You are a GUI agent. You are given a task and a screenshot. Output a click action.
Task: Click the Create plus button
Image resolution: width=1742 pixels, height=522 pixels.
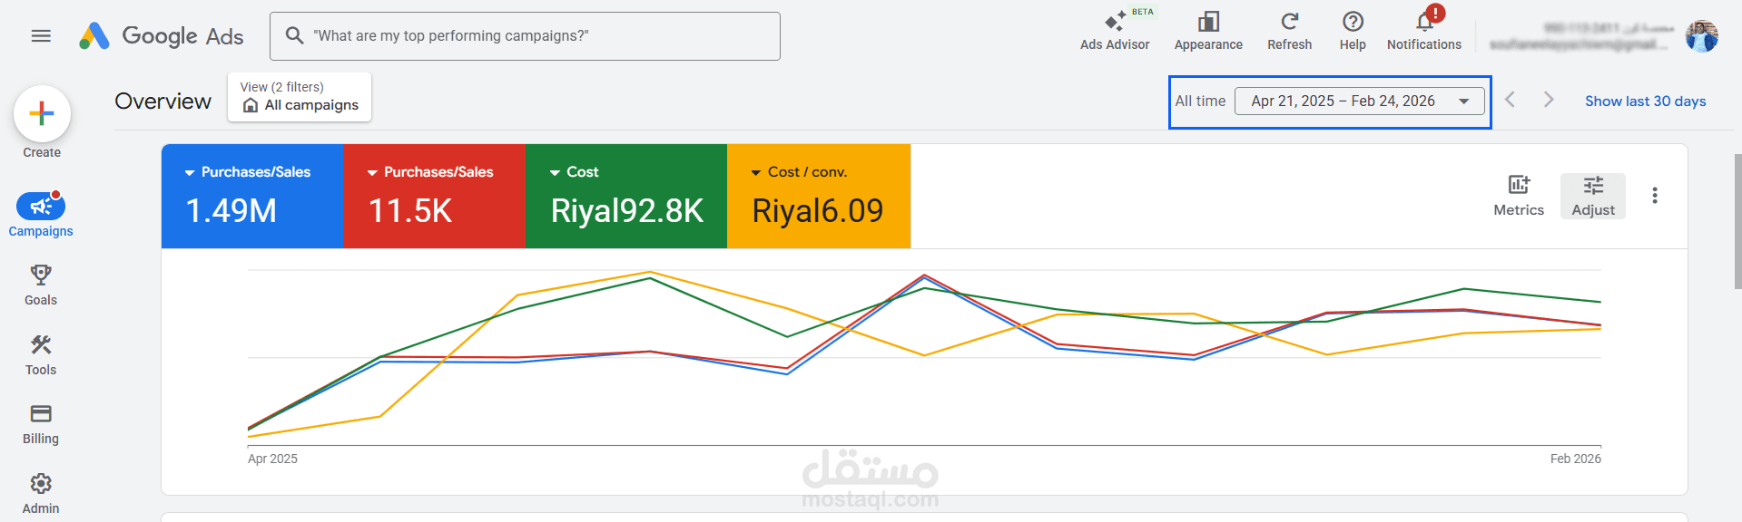tap(42, 114)
